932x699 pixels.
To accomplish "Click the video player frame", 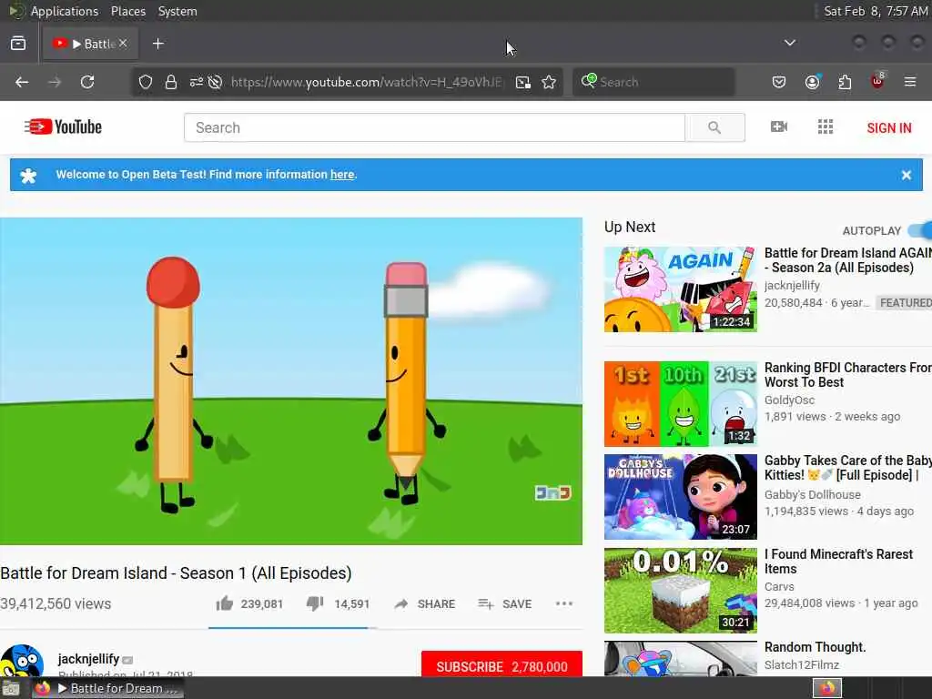I will click(x=290, y=381).
